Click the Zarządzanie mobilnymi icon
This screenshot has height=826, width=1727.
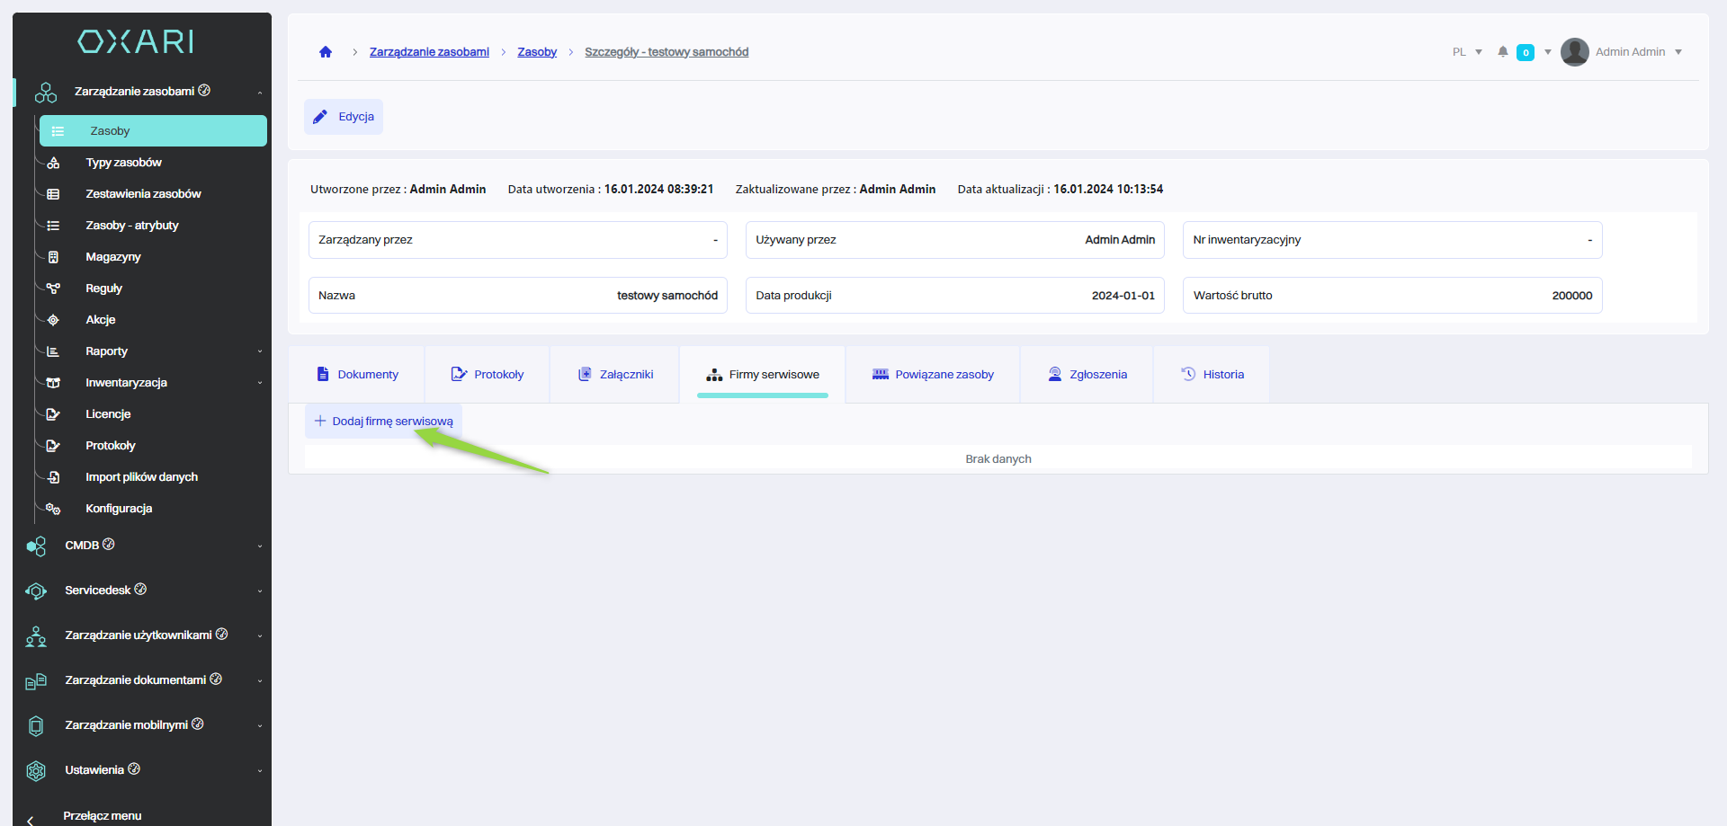click(x=36, y=725)
